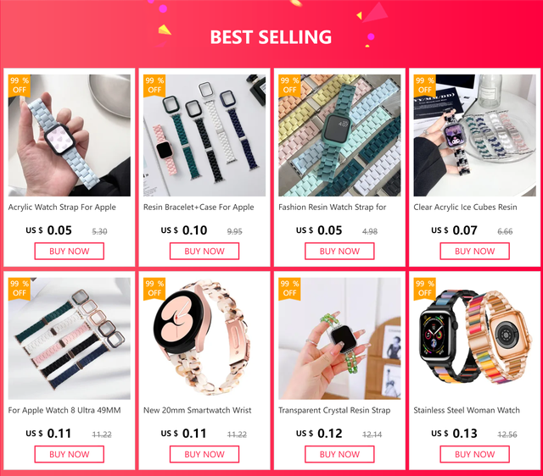
Task: Click the 99% OFF badge on Acrylic Watch Strap
Action: pyautogui.click(x=20, y=86)
